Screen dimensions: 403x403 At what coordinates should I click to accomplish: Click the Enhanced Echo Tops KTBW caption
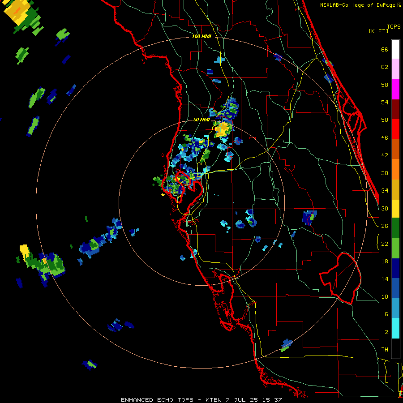201,400
